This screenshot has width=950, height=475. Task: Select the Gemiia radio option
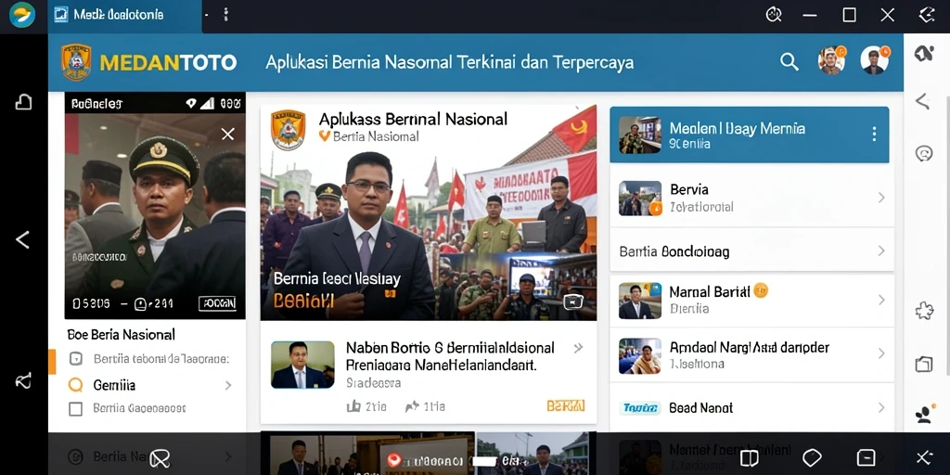pos(75,385)
